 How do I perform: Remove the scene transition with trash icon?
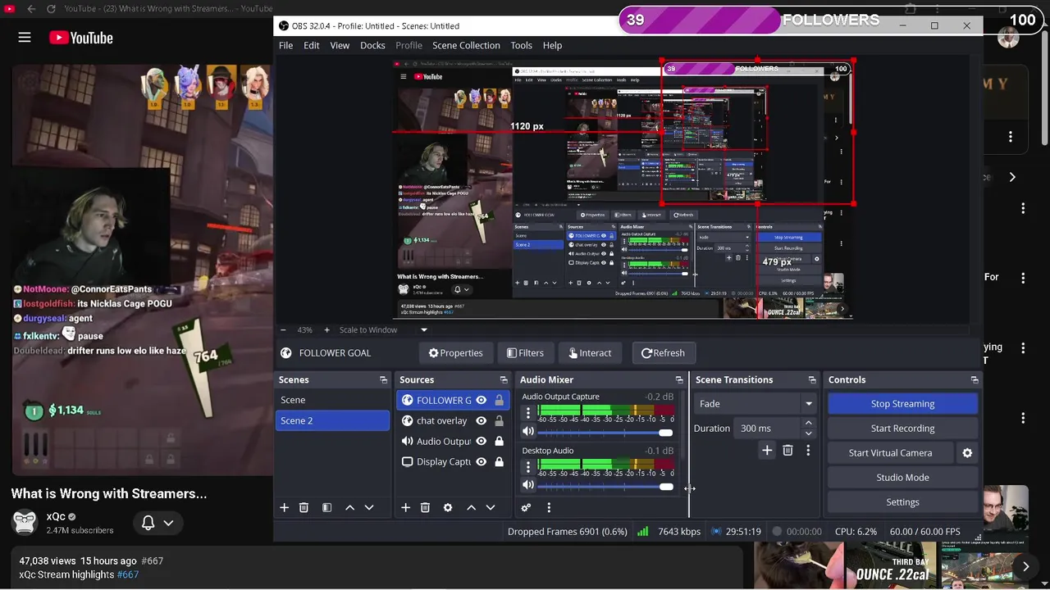click(x=787, y=450)
